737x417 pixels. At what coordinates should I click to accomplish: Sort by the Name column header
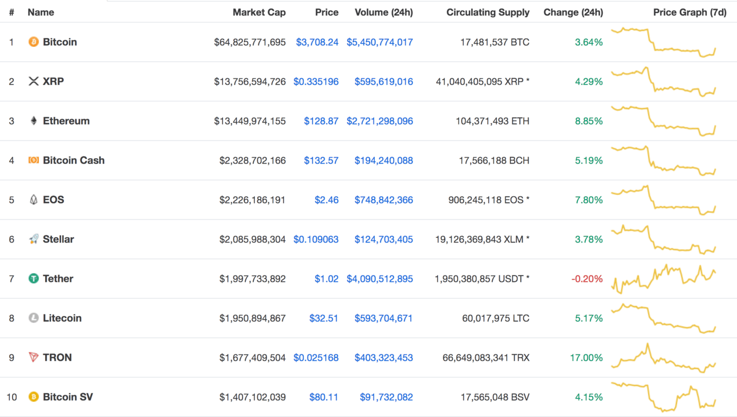click(41, 12)
